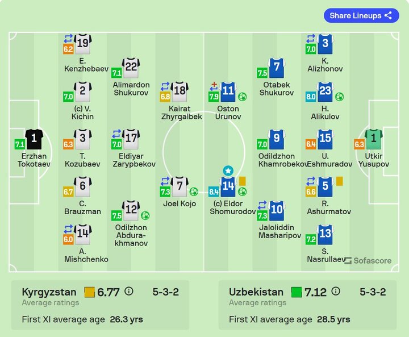Select Kairat Zhyrgalbek's number 18 jersey

180,90
